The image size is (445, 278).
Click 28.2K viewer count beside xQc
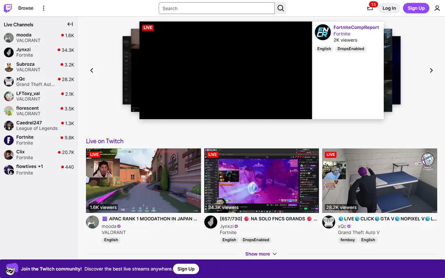(x=68, y=79)
